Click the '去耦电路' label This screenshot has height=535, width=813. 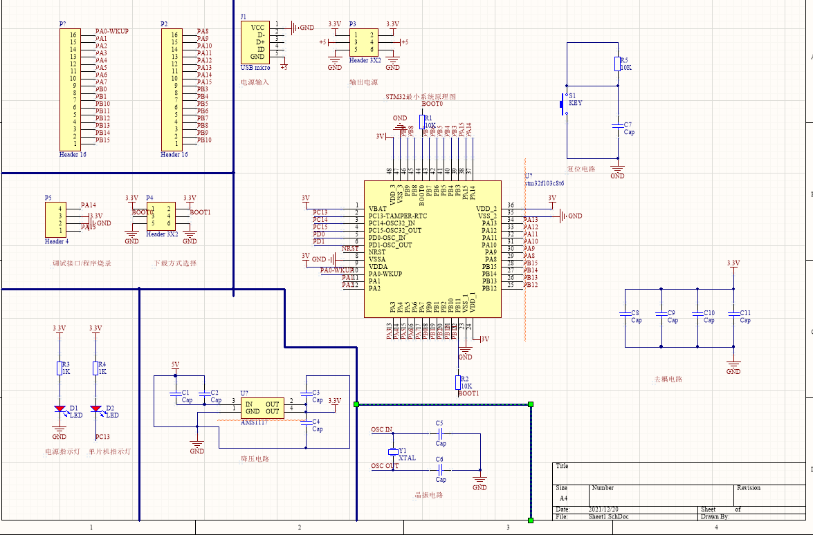click(668, 379)
